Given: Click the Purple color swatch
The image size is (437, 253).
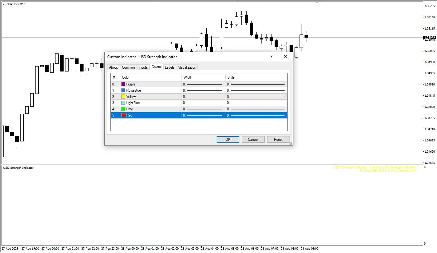Looking at the screenshot, I should click(x=123, y=84).
